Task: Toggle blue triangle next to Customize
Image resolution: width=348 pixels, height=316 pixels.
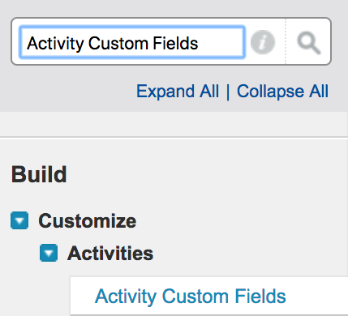Action: pos(19,220)
